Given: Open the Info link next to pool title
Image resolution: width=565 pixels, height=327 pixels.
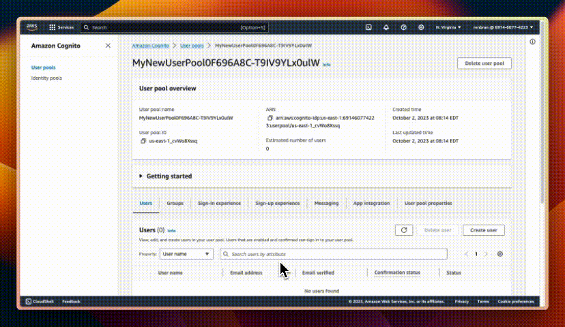Looking at the screenshot, I should (326, 65).
